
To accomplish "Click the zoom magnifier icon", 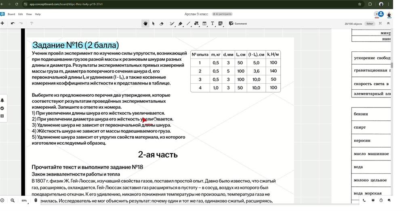I will pyautogui.click(x=13, y=200).
